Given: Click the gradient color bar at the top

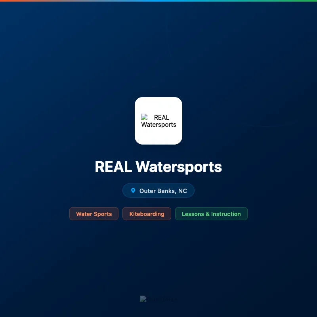Looking at the screenshot, I should click(x=158, y=1).
